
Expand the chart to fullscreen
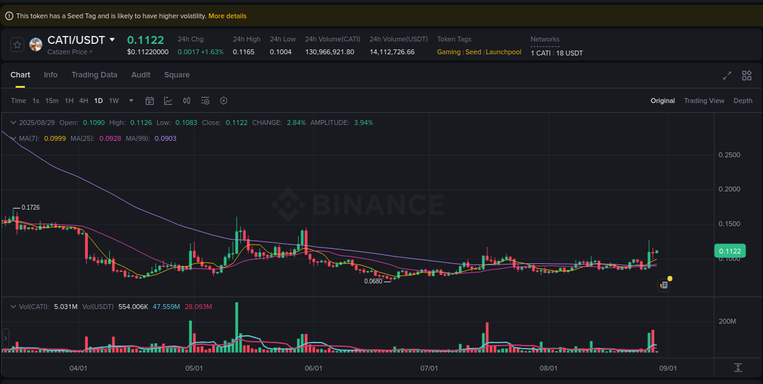pos(727,76)
